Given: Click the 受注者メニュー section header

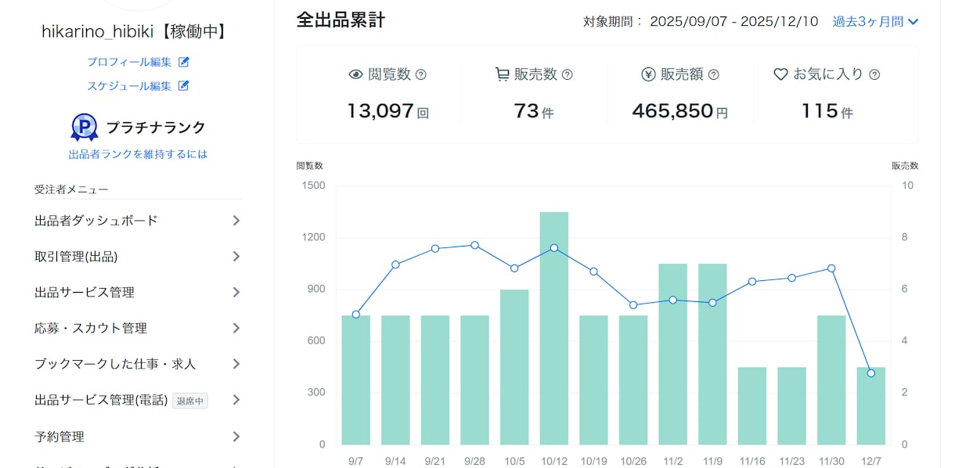Looking at the screenshot, I should tap(72, 189).
